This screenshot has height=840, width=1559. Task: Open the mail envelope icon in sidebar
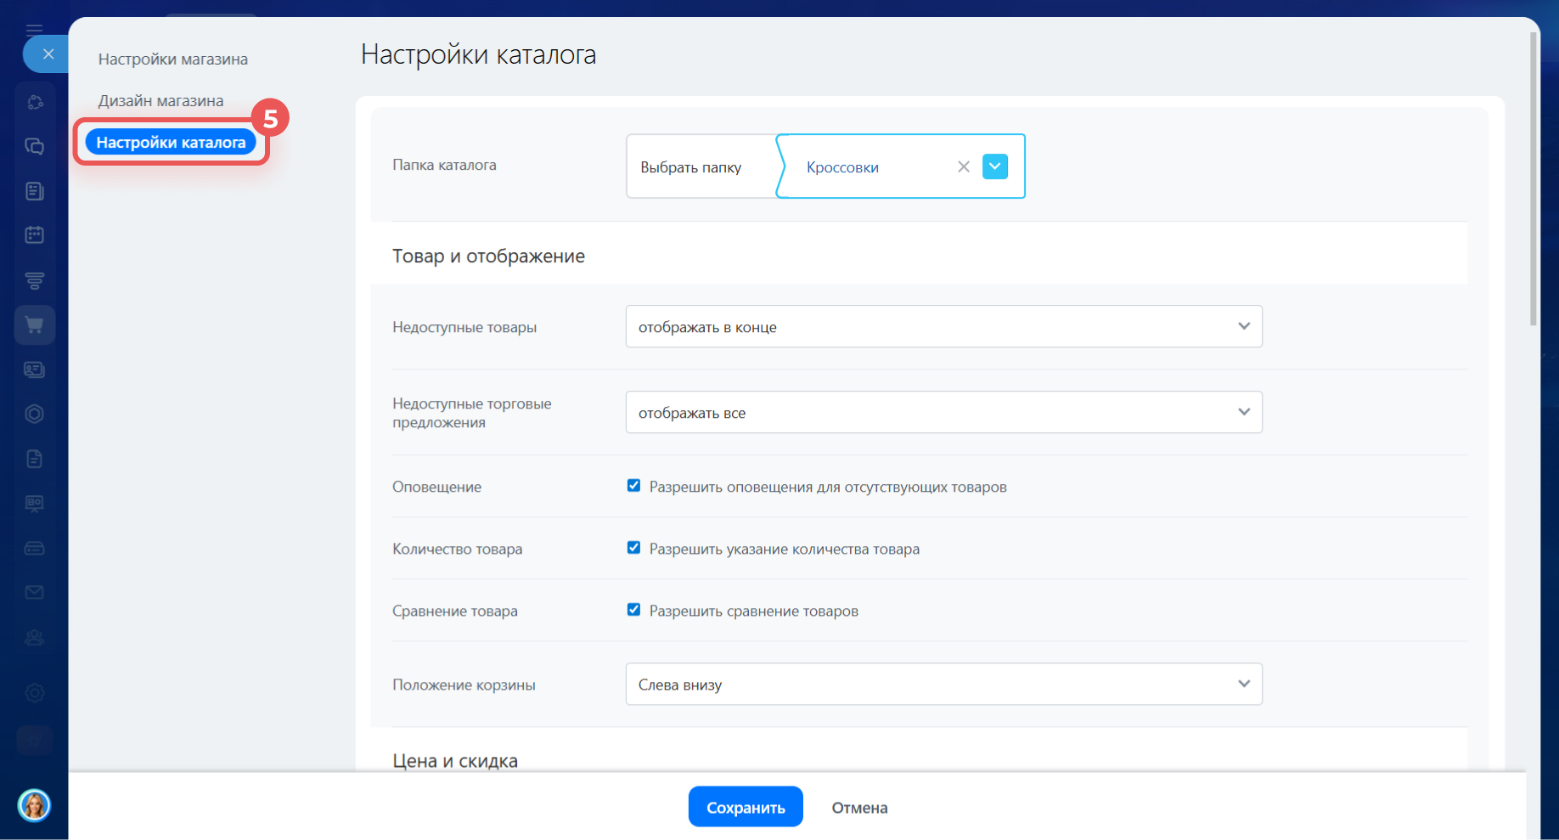click(35, 592)
